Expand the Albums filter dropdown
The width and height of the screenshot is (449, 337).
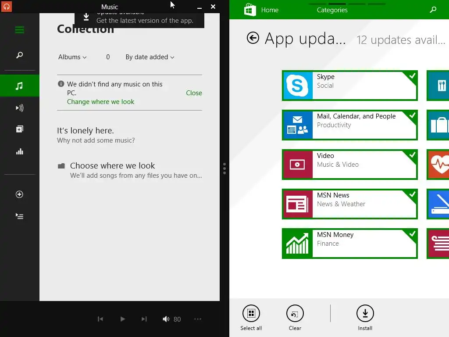pos(72,57)
